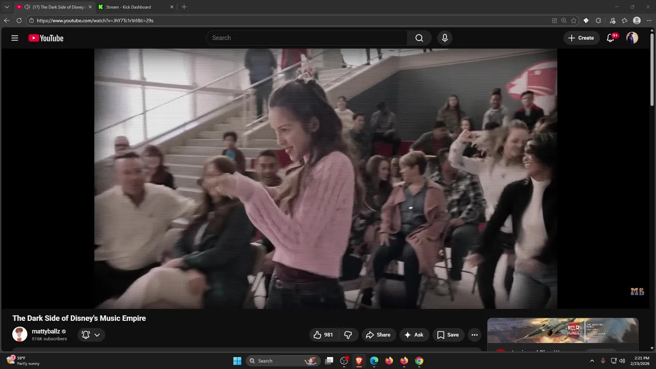Open the tab search chevron in title bar
Viewport: 656px width, 369px height.
pos(7,7)
